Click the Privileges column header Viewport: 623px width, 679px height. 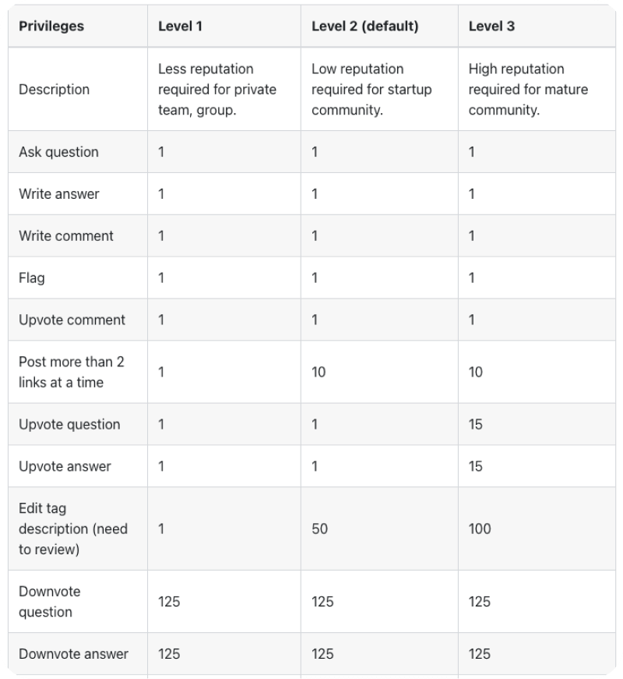(51, 27)
